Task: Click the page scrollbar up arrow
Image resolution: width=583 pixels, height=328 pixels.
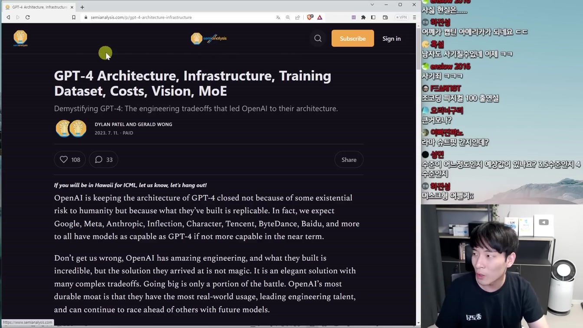Action: pyautogui.click(x=418, y=25)
